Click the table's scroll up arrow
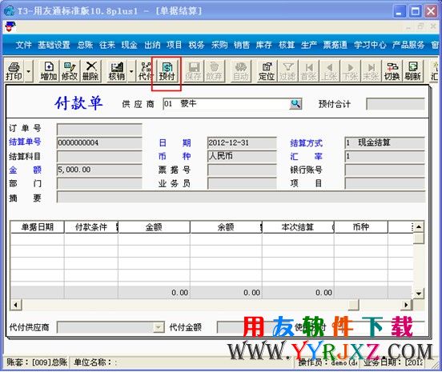Screen dimensions: 442x372 click(419, 226)
